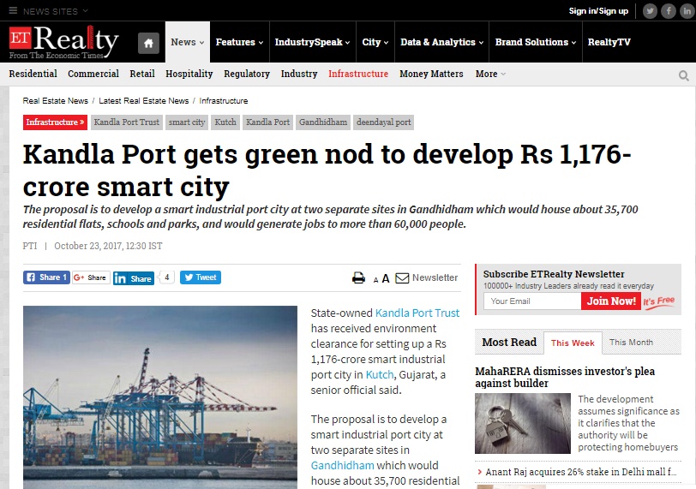Open Brand Solutions dropdown
This screenshot has width=696, height=489.
pyautogui.click(x=536, y=42)
